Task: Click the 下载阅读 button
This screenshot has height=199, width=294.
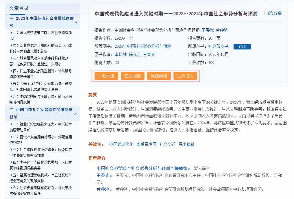Action: click(106, 76)
